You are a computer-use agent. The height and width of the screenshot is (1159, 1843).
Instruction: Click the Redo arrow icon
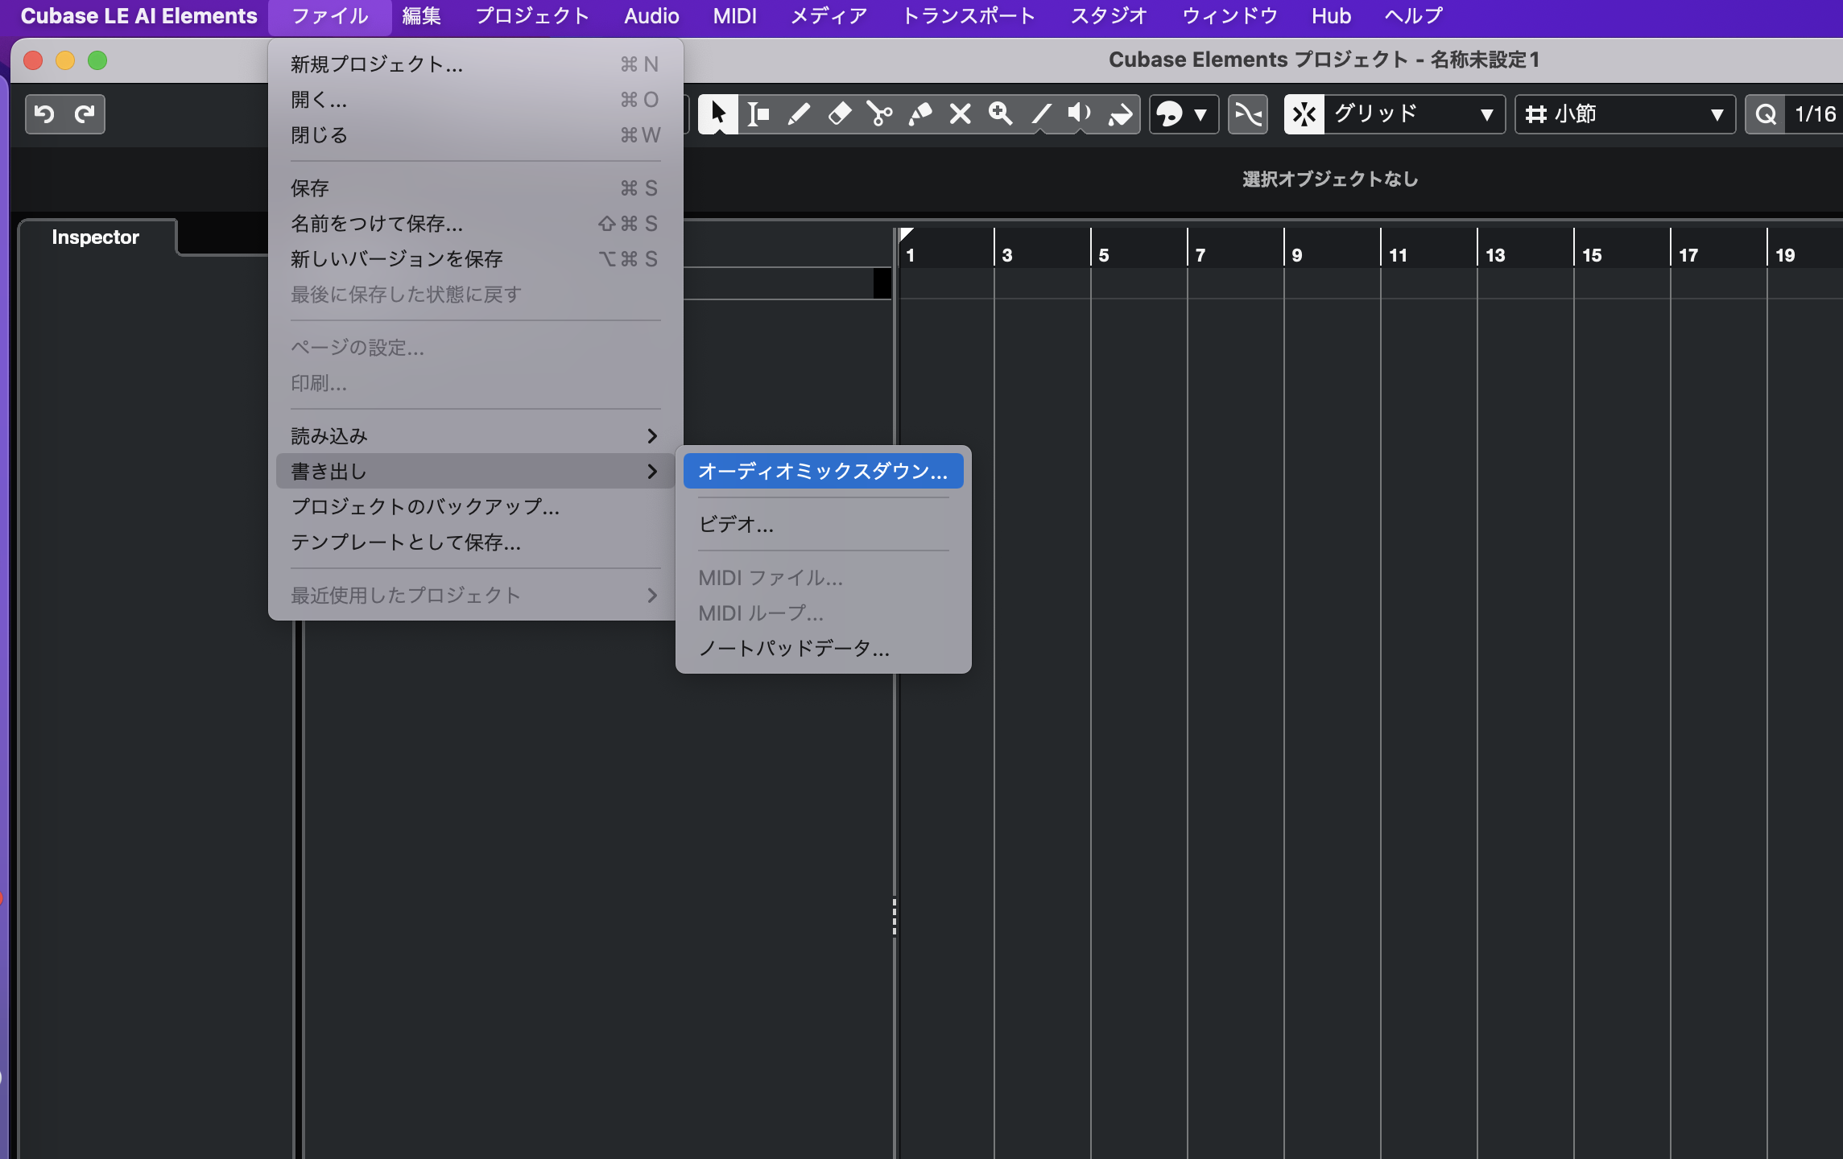(85, 114)
